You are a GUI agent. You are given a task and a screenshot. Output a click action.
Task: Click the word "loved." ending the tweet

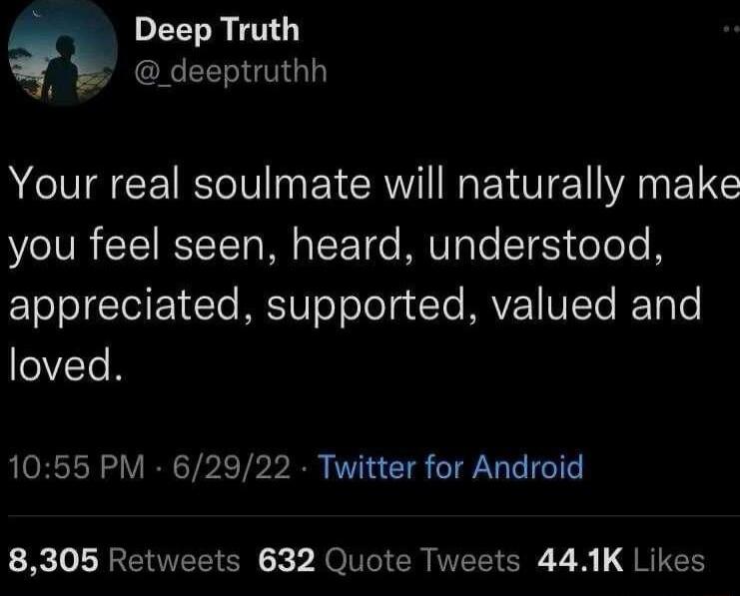click(x=66, y=365)
